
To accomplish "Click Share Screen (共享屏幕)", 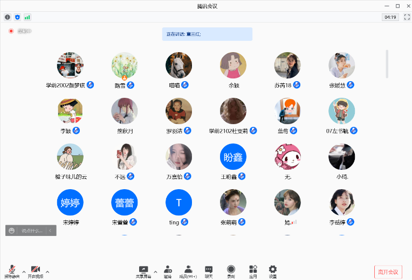I will (x=143, y=271).
